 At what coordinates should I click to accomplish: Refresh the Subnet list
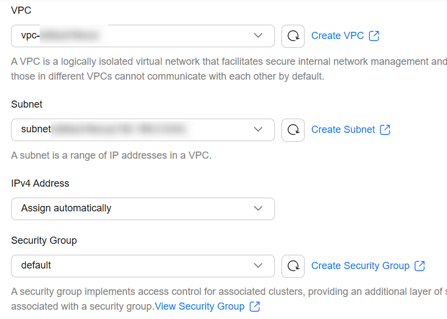(x=293, y=130)
